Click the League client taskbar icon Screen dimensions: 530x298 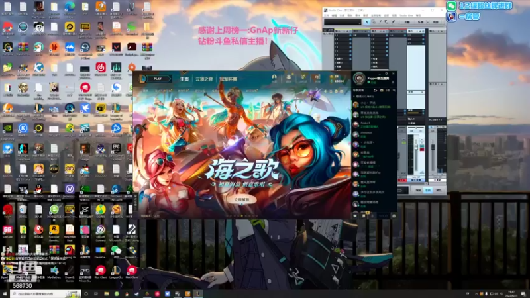tap(198, 294)
